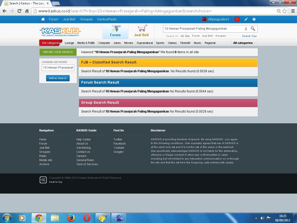Open KaskusRadio in top navigation
Viewport: 297px width, 223px height.
pos(107,19)
